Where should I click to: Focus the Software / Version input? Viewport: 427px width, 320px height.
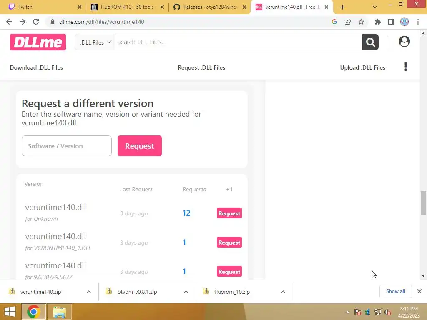point(67,146)
